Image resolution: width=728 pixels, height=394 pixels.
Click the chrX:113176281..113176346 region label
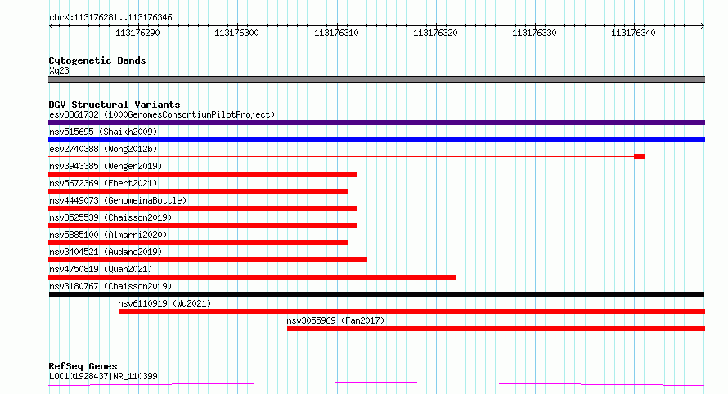(x=110, y=18)
